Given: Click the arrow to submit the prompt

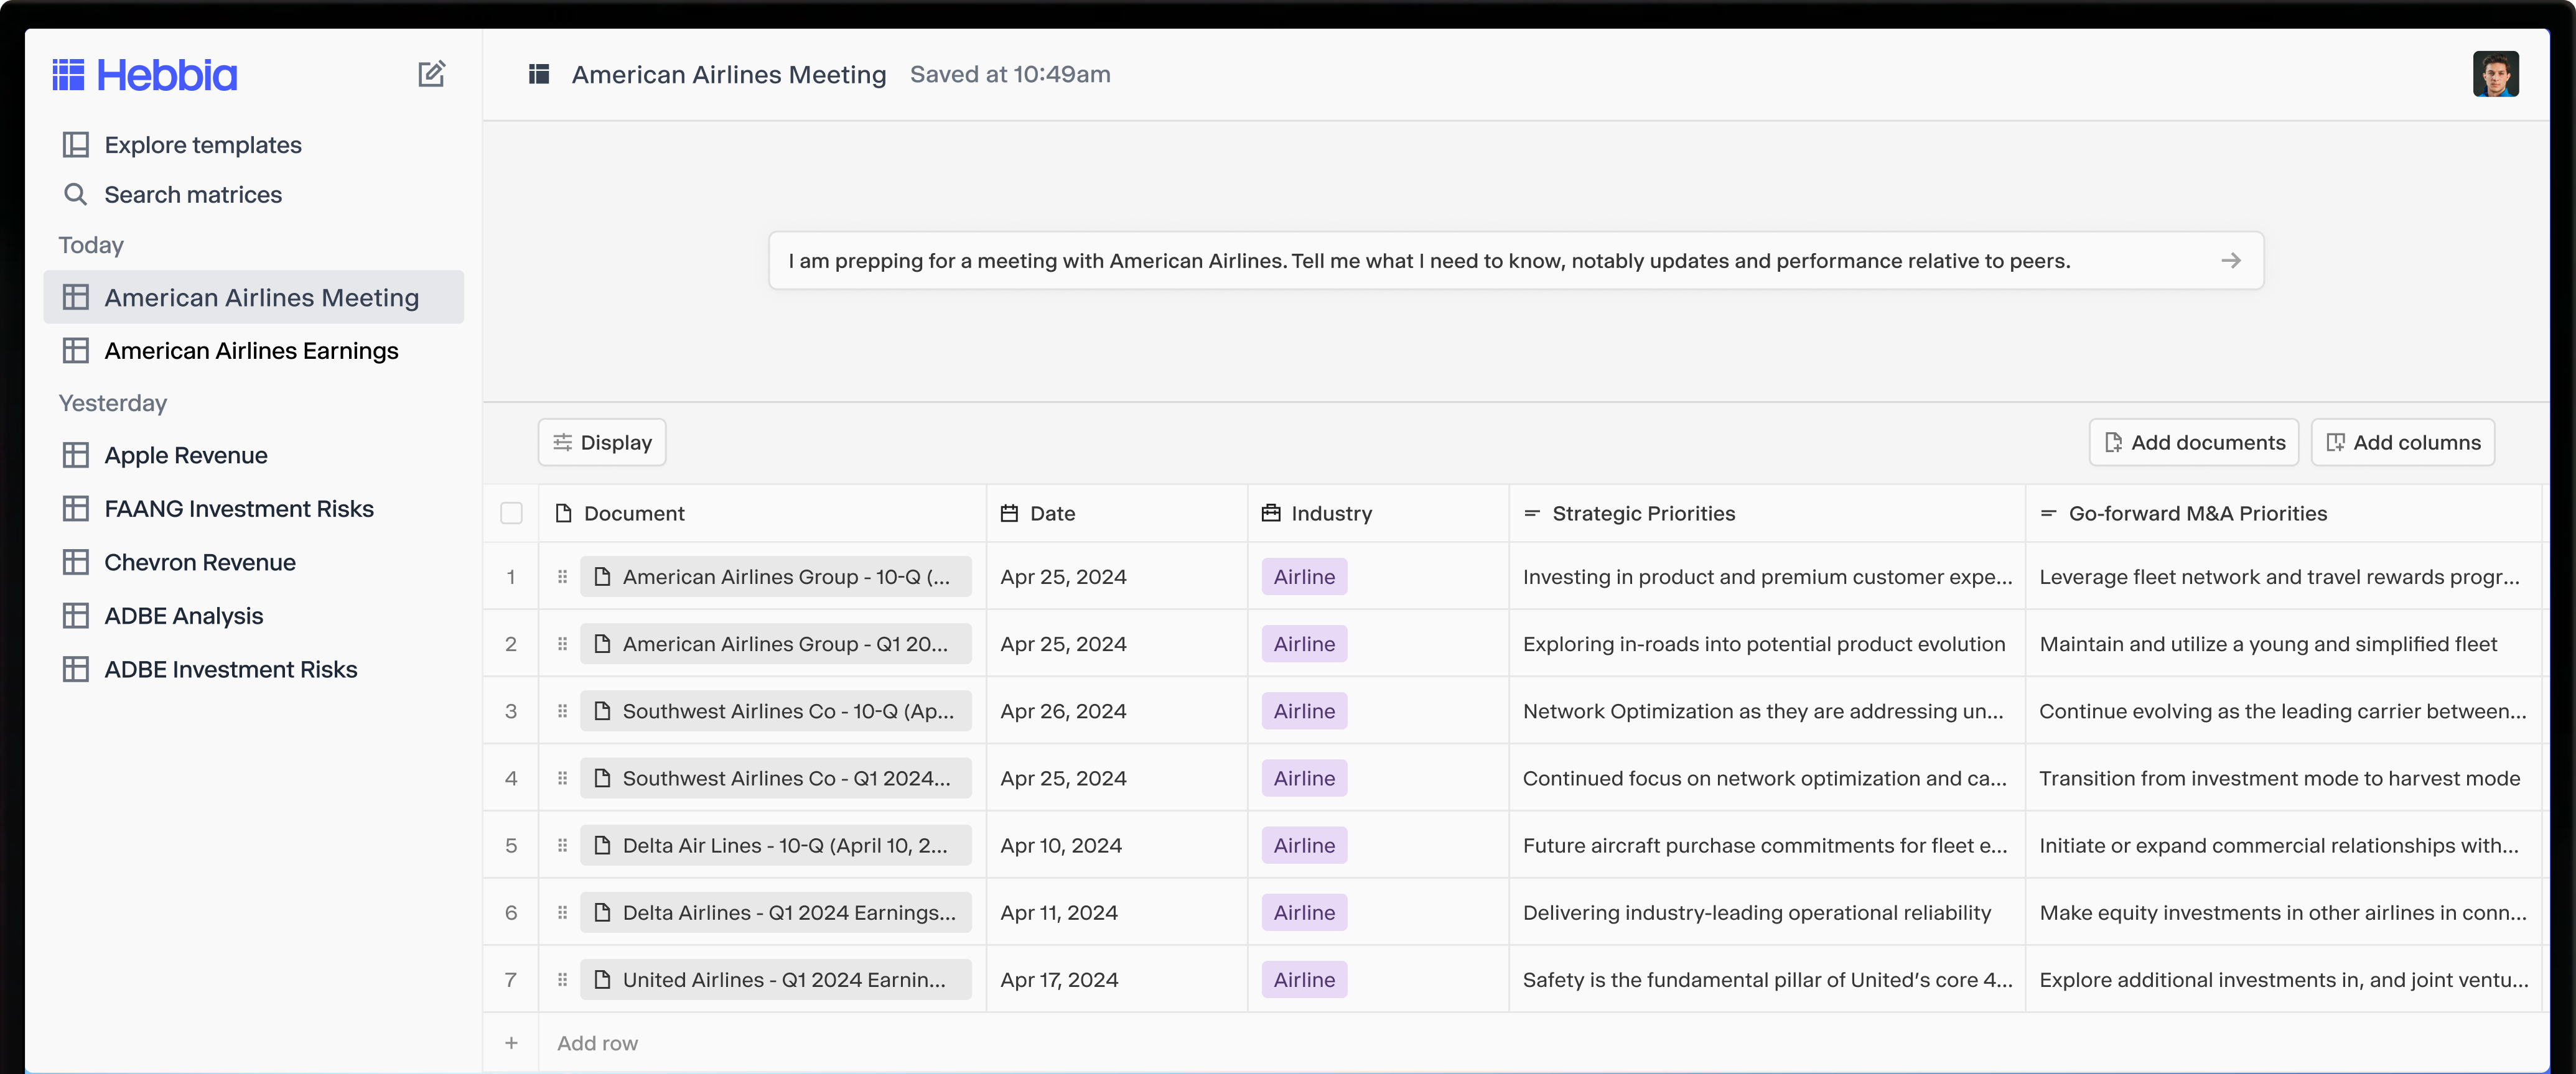Looking at the screenshot, I should [x=2231, y=261].
